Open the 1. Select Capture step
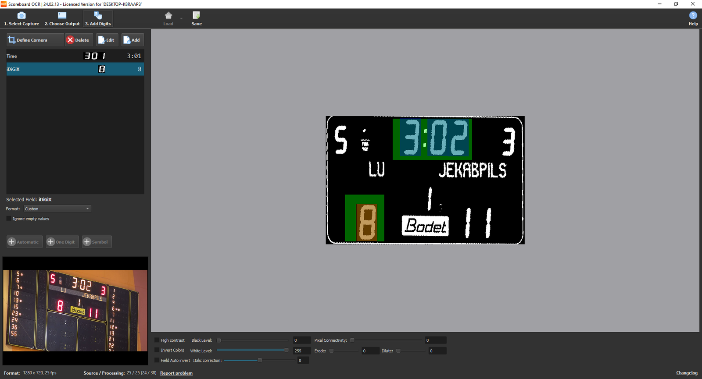The width and height of the screenshot is (702, 379). pos(21,19)
